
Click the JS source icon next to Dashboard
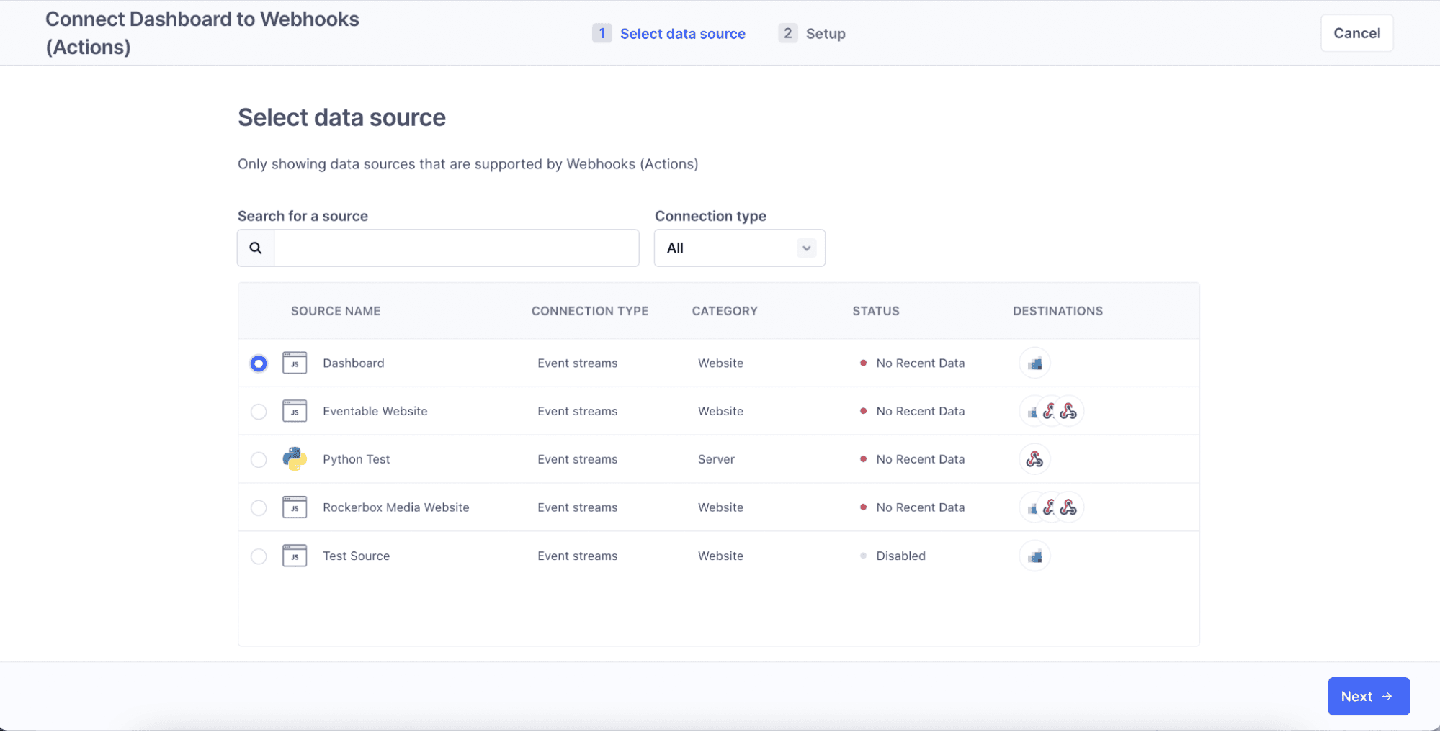pos(295,363)
